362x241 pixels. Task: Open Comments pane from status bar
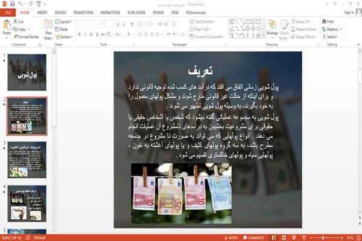[253, 238]
